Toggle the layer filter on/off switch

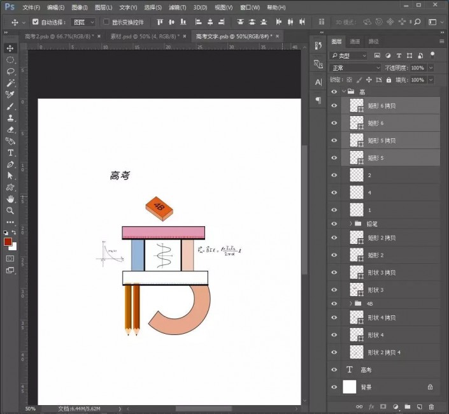tap(432, 55)
